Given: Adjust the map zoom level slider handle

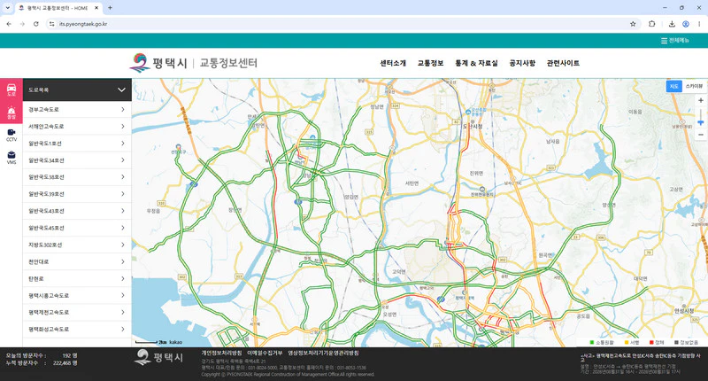Looking at the screenshot, I should [700, 122].
